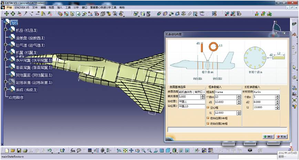Click the 取消 button in dialog
This screenshot has width=299, height=160.
281,137
